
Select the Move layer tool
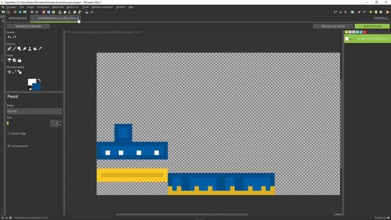(x=9, y=72)
